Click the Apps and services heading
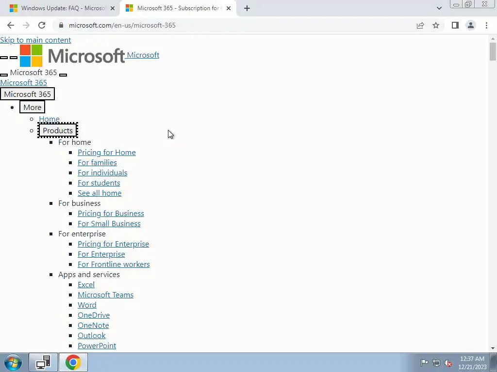497x372 pixels. [x=89, y=275]
